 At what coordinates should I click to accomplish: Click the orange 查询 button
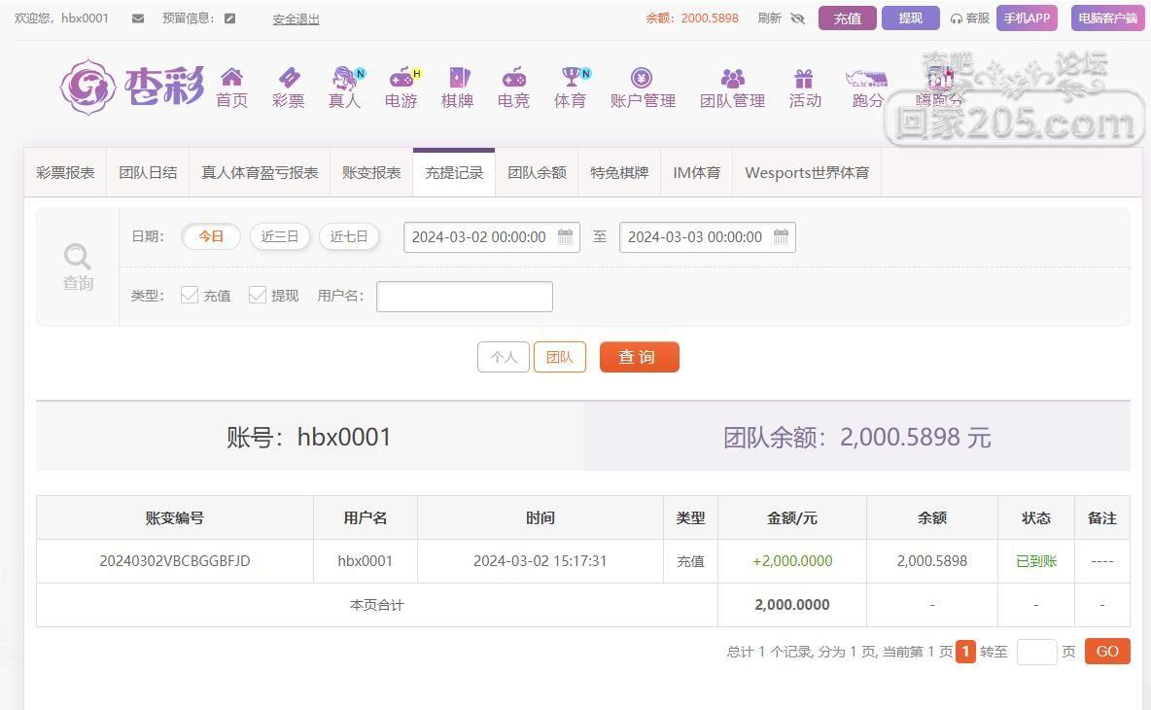point(640,357)
